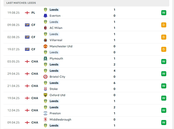
Task: Click the AC Milan club crest
Action: (45, 28)
